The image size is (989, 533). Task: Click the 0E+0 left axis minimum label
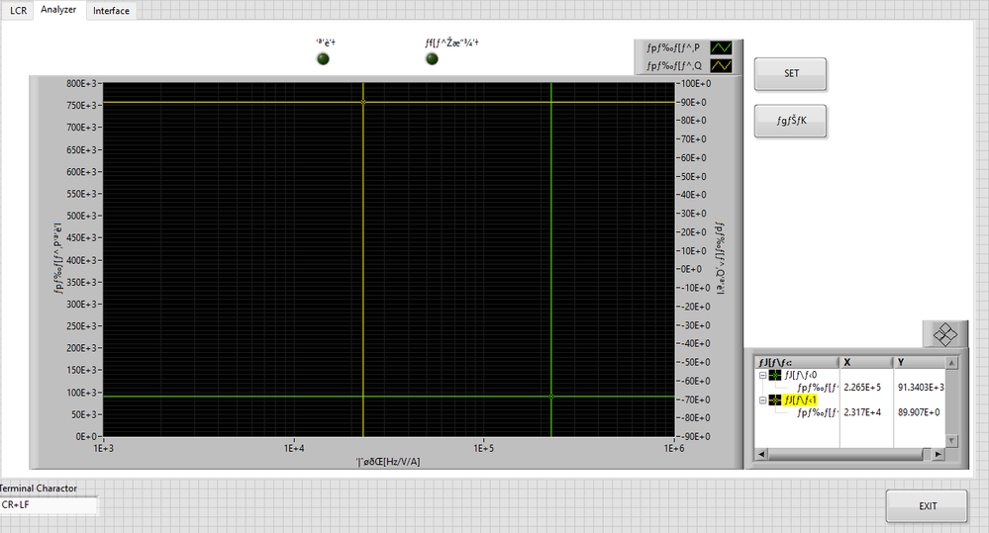(x=86, y=436)
